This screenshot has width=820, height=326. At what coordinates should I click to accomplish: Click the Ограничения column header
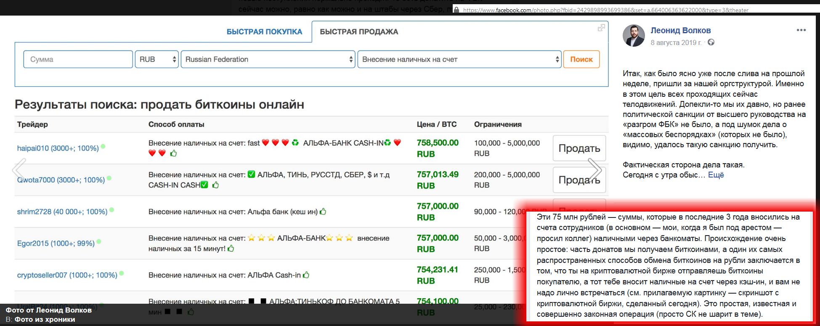(498, 125)
